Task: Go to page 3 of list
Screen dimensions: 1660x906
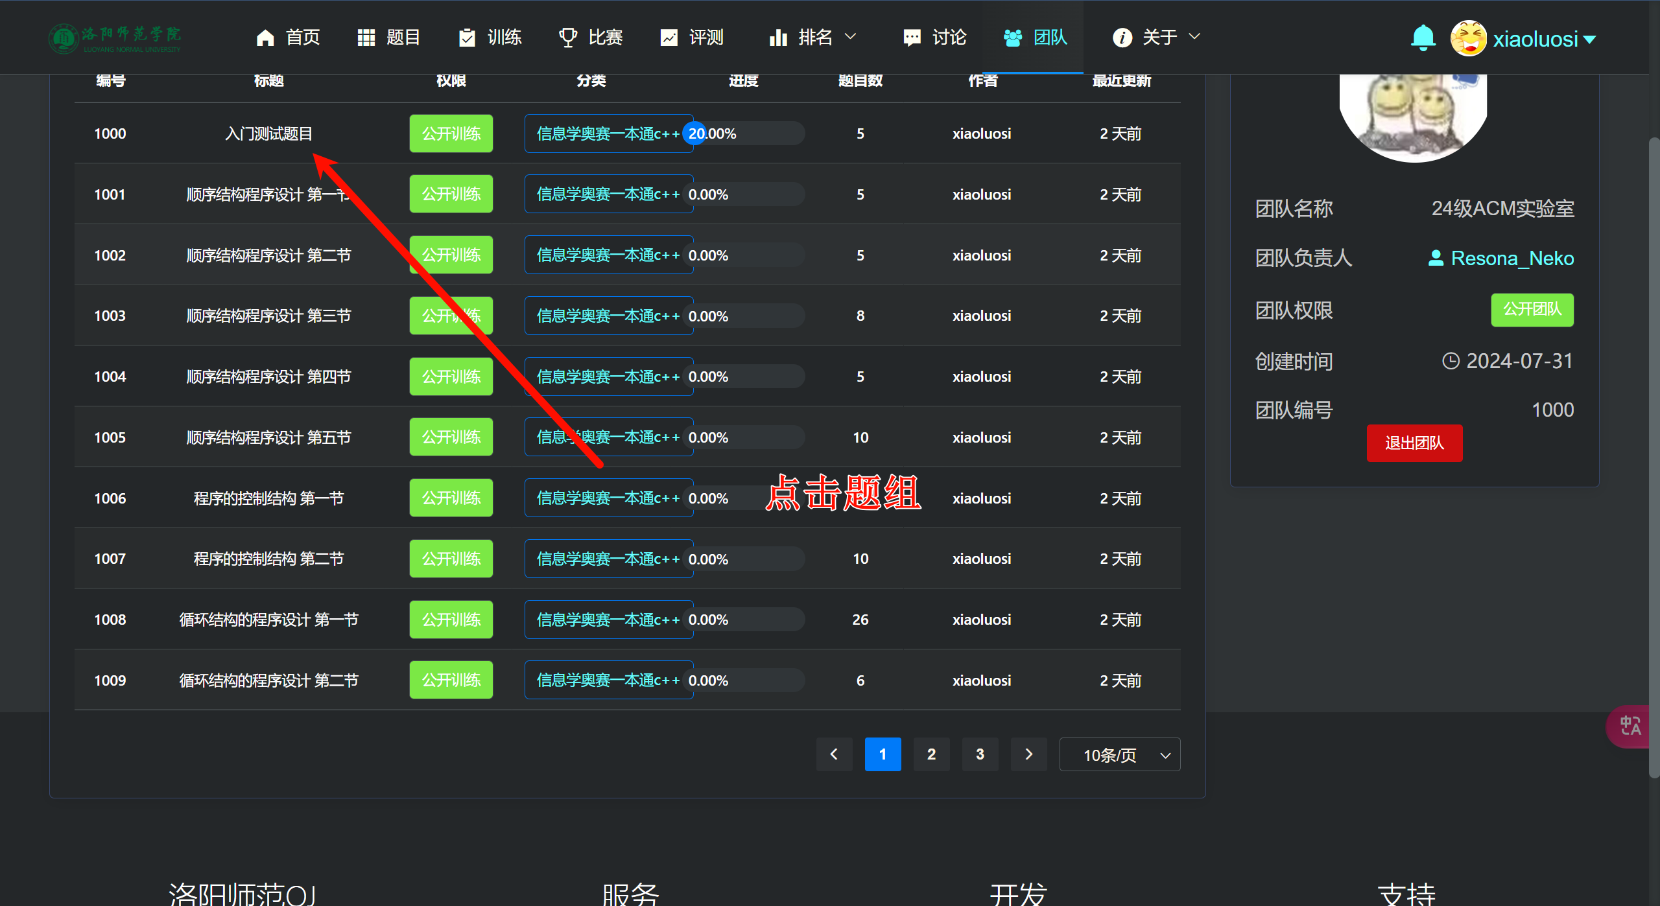Action: 980,754
